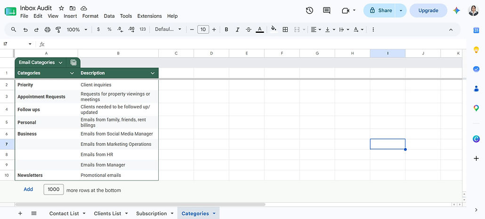Increase font size with plus button
This screenshot has width=485, height=219.
214,30
